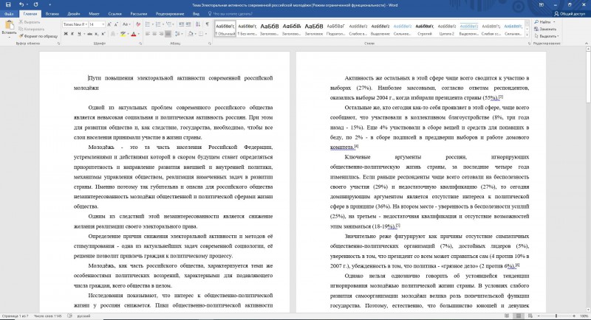The width and height of the screenshot is (591, 320).
Task: Switch to read mode view icon
Action: (x=507, y=316)
